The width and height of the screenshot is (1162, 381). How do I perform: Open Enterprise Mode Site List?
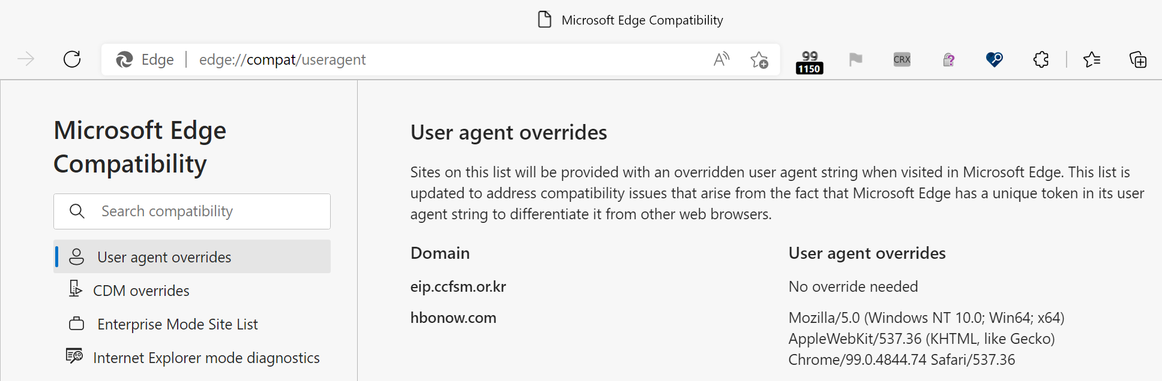pos(178,324)
